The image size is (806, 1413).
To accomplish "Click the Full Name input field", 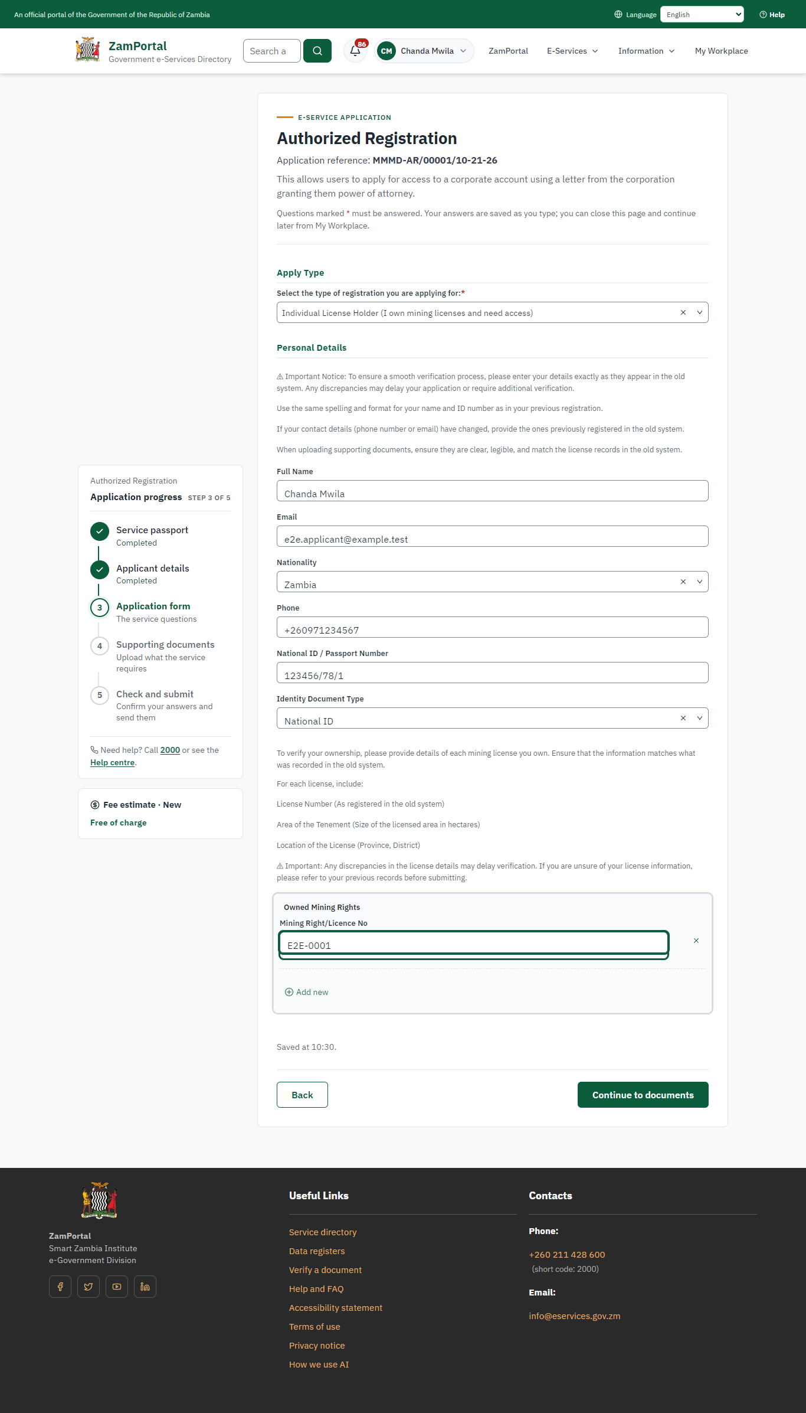I will point(492,491).
